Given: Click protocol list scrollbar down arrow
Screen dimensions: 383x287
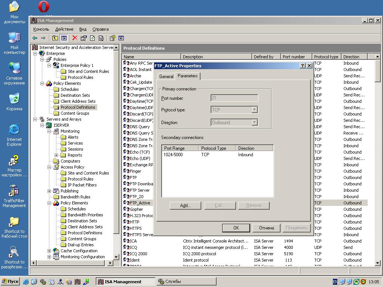Looking at the screenshot, I should point(378,263).
